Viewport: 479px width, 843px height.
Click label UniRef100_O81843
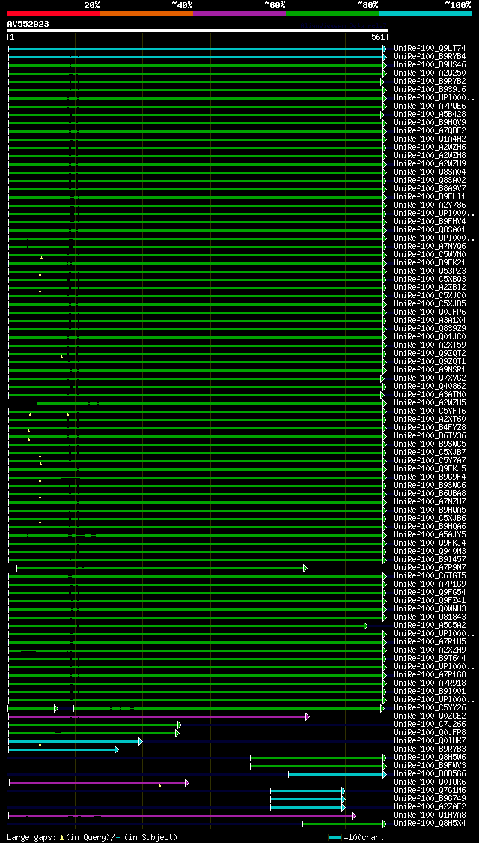[x=430, y=617]
